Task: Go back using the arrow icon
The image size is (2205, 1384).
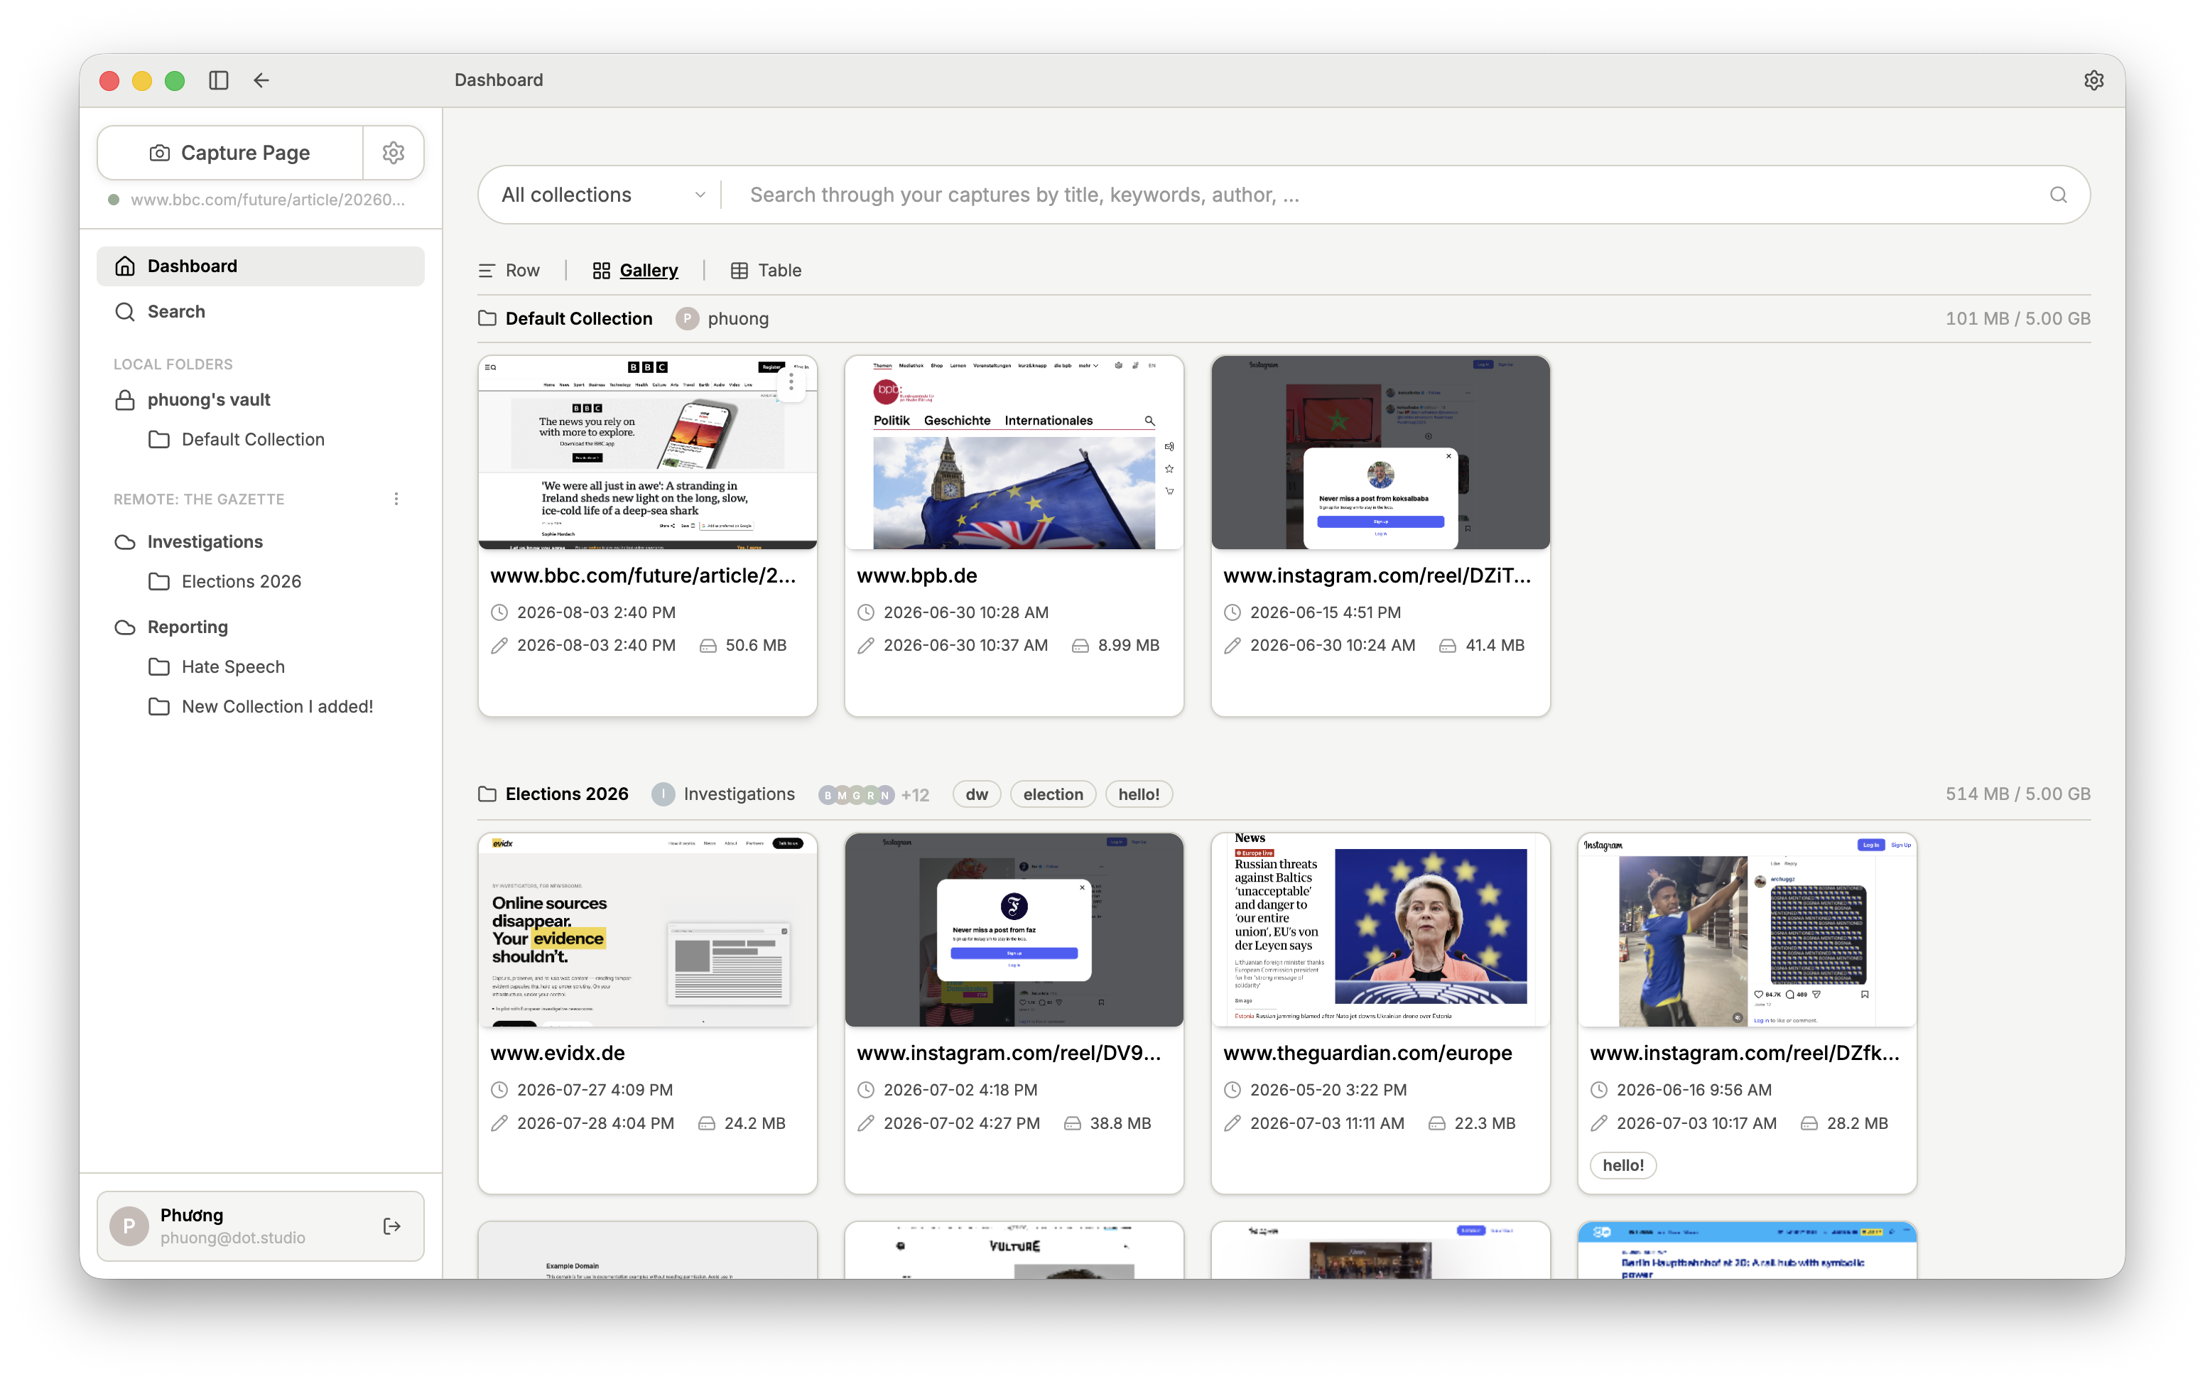Action: [261, 80]
